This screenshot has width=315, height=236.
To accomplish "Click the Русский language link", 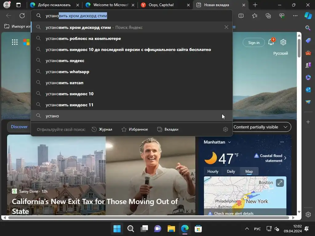I will click(281, 53).
